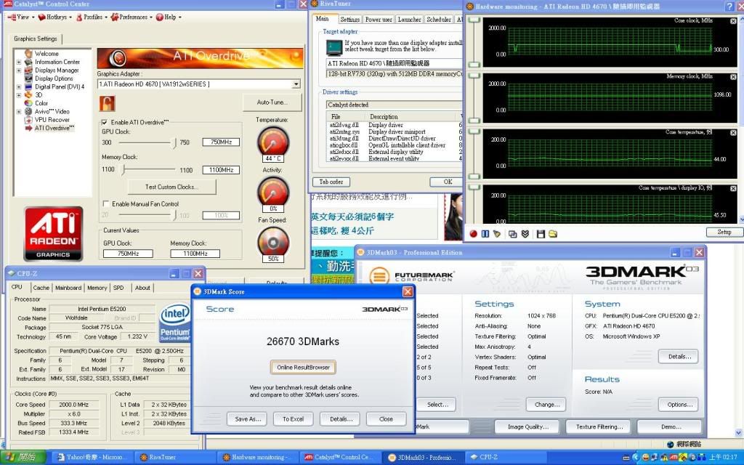The width and height of the screenshot is (744, 465).
Task: Close the Memory clock graph panel
Action: pos(733,77)
